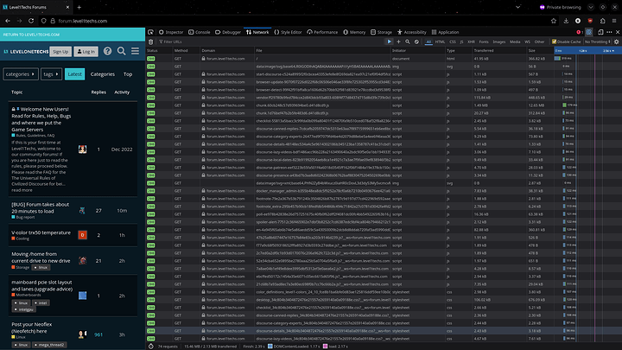The image size is (622, 350).
Task: Open the V-color trx50 temperature topic
Action: pyautogui.click(x=41, y=232)
